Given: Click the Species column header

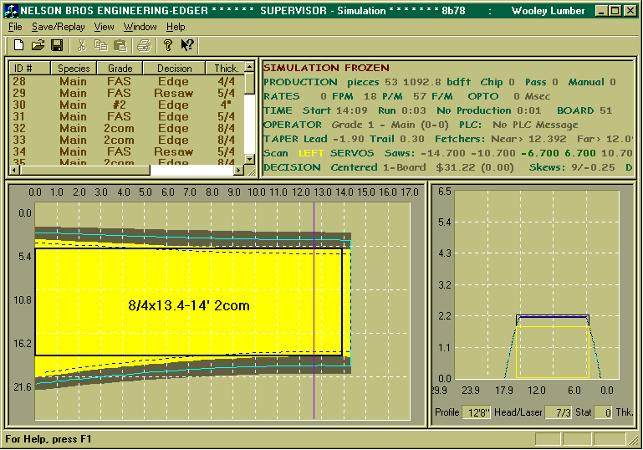Looking at the screenshot, I should pyautogui.click(x=74, y=69).
